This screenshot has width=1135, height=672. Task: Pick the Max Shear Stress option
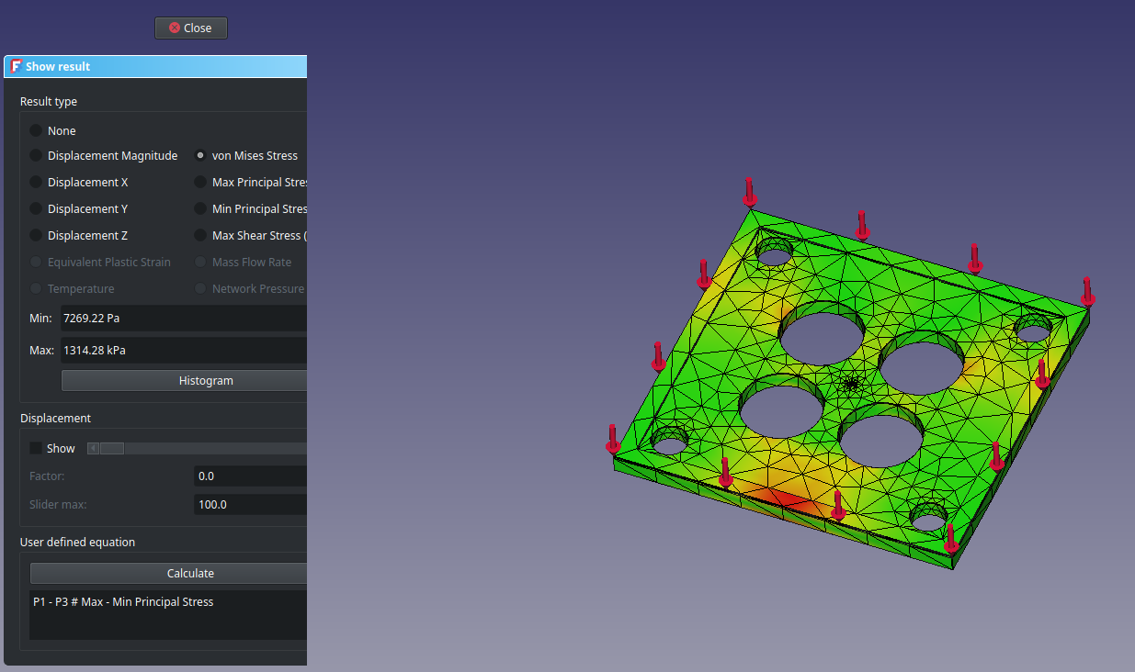pyautogui.click(x=200, y=236)
